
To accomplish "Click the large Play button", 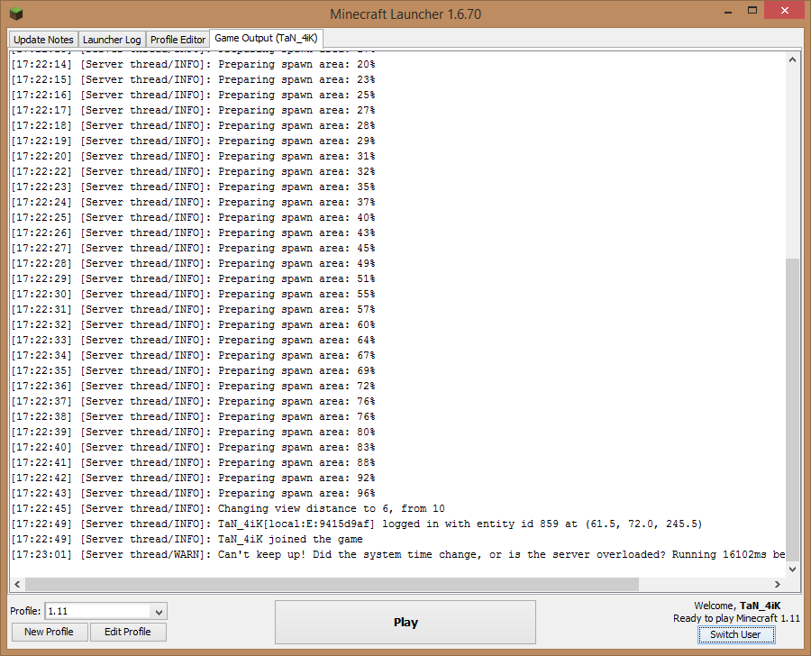I will (405, 623).
